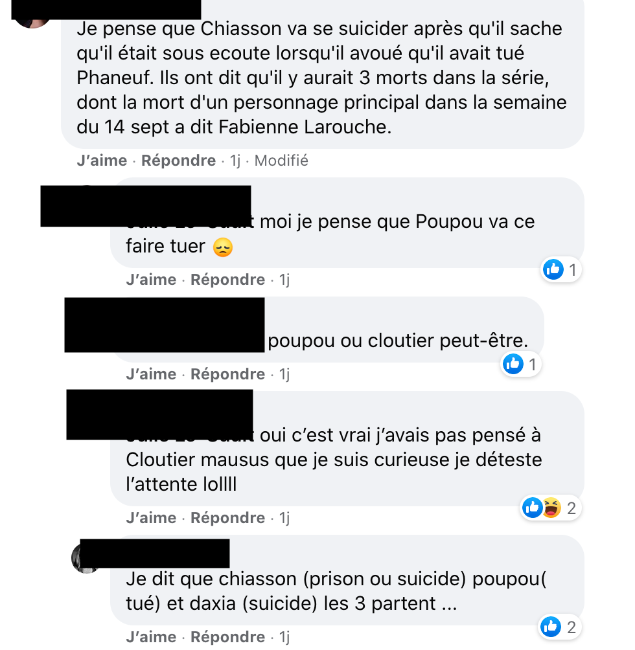Click Répondre under 'poupou ou cloutier' comment
The width and height of the screenshot is (635, 650).
[227, 374]
